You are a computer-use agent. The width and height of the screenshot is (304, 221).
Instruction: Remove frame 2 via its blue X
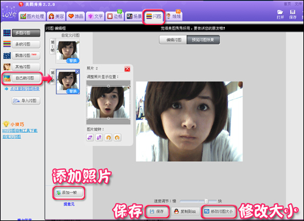pos(77,71)
